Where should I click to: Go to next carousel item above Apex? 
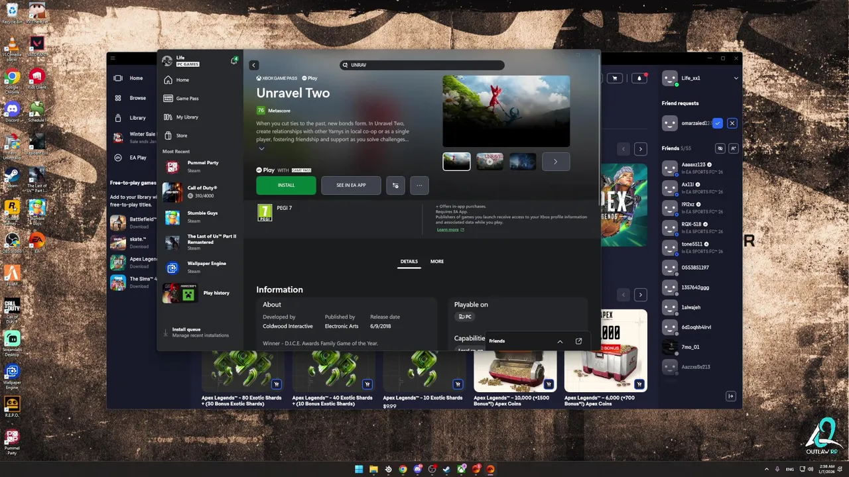pyautogui.click(x=640, y=148)
